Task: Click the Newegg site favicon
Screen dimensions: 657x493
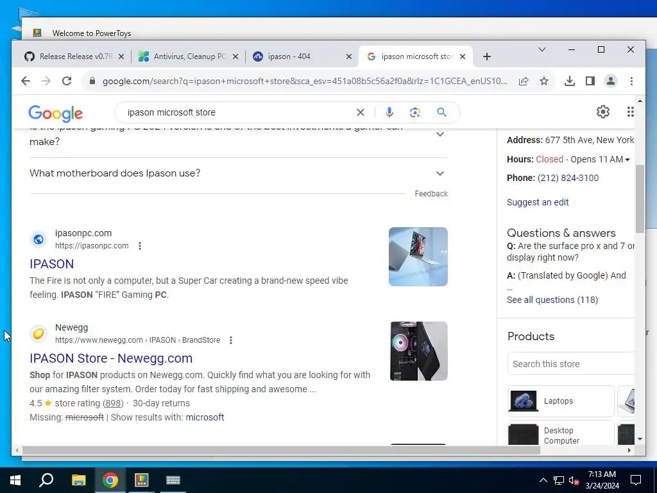Action: tap(38, 334)
